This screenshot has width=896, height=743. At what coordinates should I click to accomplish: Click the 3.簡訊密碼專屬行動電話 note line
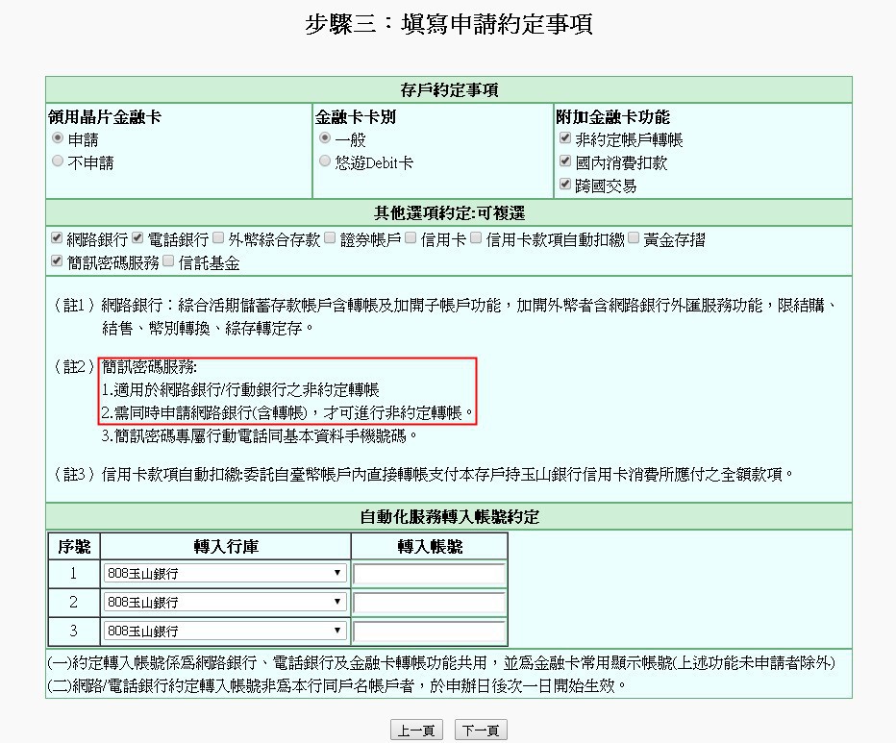[x=259, y=436]
